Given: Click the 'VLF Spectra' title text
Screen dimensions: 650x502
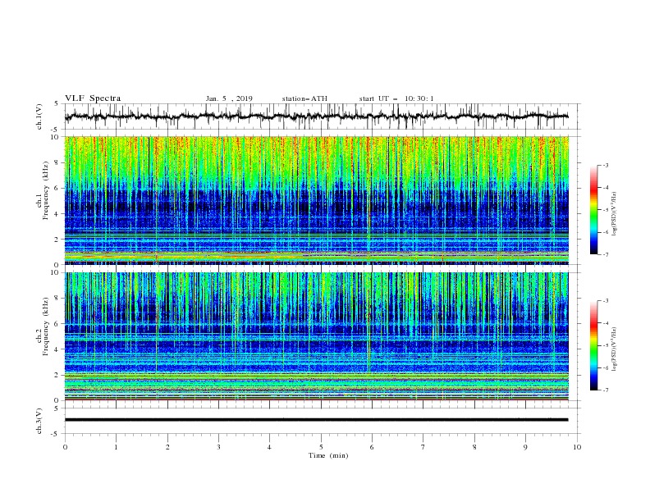Looking at the screenshot, I should pos(93,98).
